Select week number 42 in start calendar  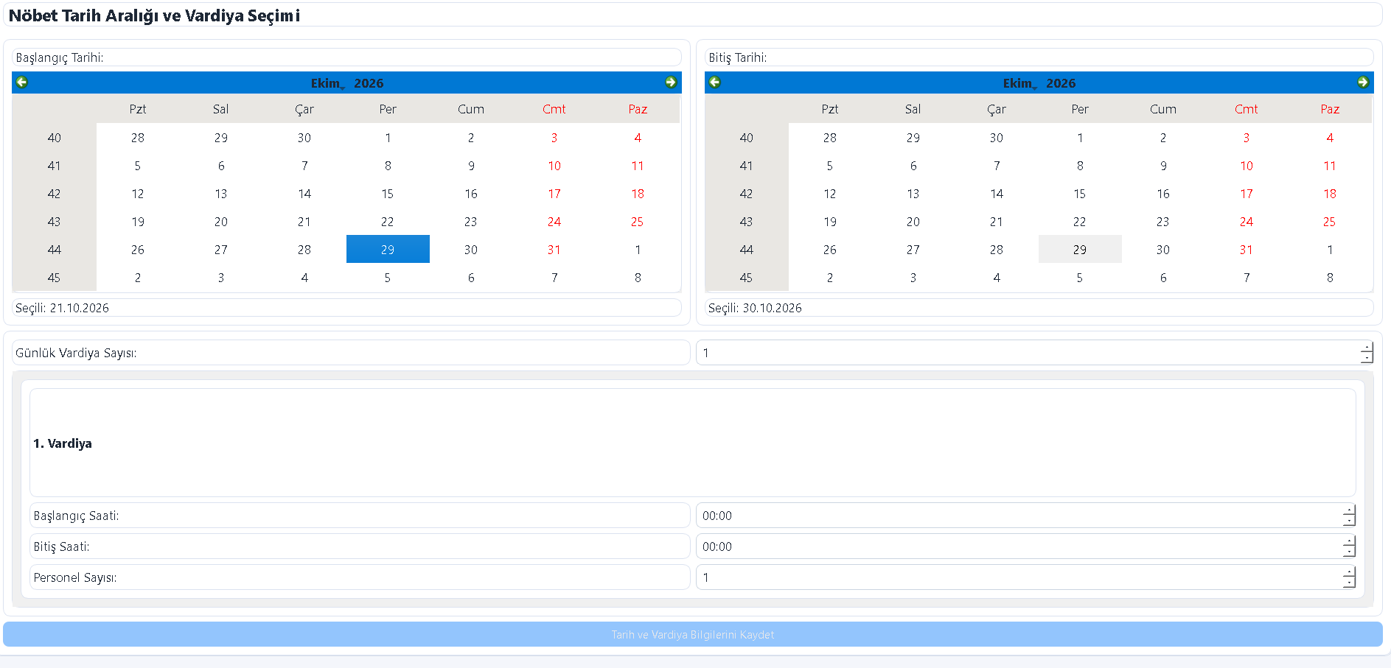click(55, 194)
